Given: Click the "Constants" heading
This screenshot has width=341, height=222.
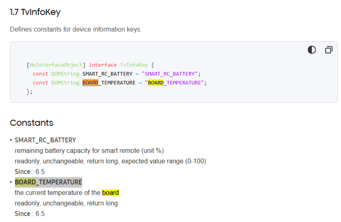Looking at the screenshot, I should 32,123.
